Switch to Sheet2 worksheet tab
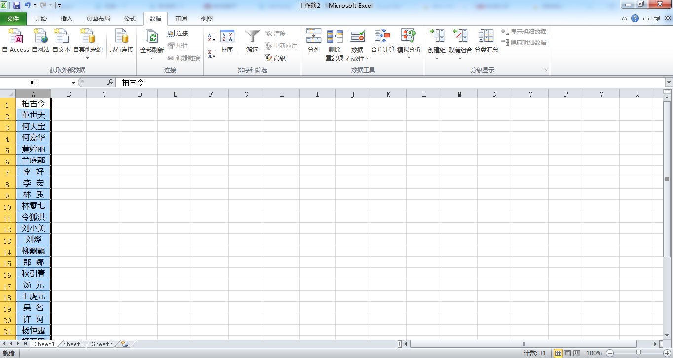Viewport: 673px width, 358px height. 73,344
